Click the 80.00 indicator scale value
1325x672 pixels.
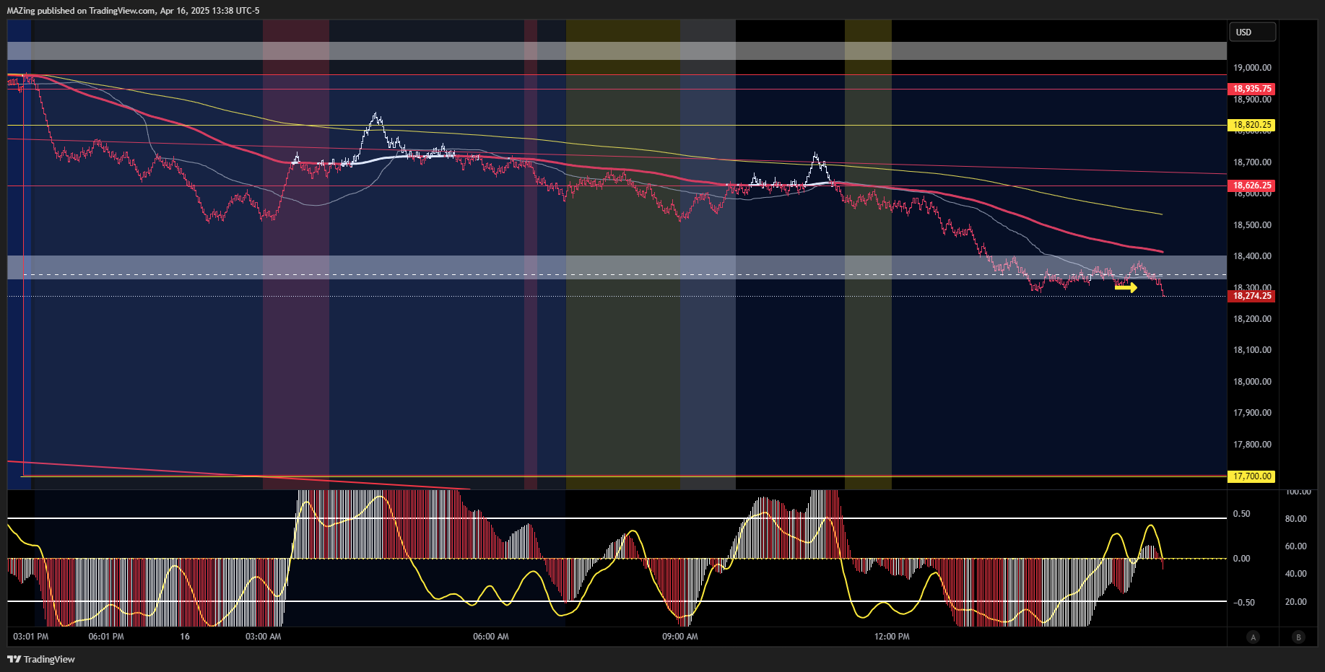coord(1296,519)
